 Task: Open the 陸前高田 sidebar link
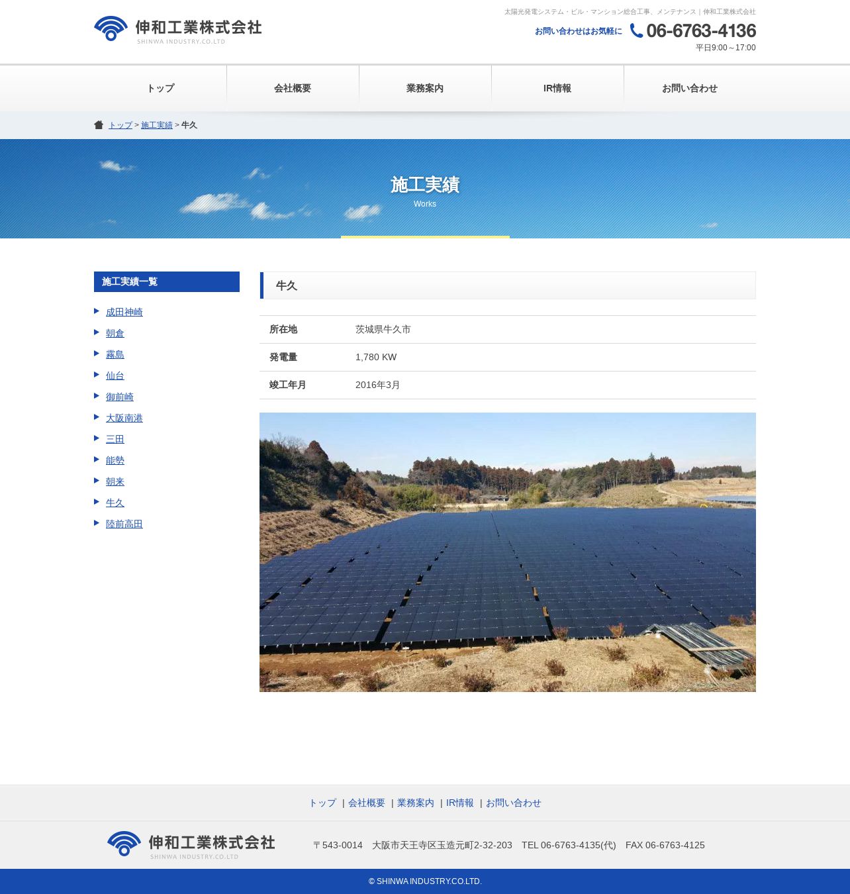(x=124, y=524)
